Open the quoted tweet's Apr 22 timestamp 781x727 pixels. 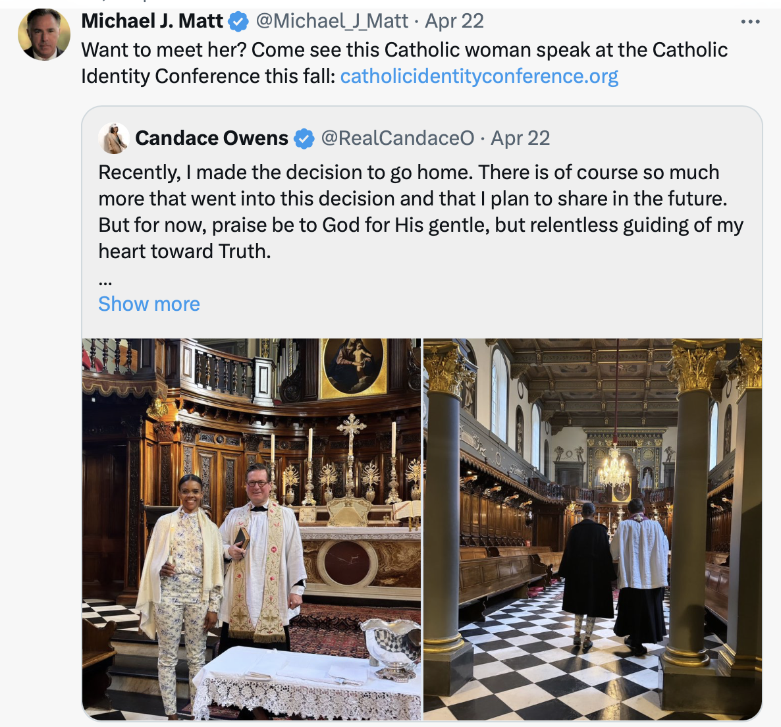(x=520, y=138)
